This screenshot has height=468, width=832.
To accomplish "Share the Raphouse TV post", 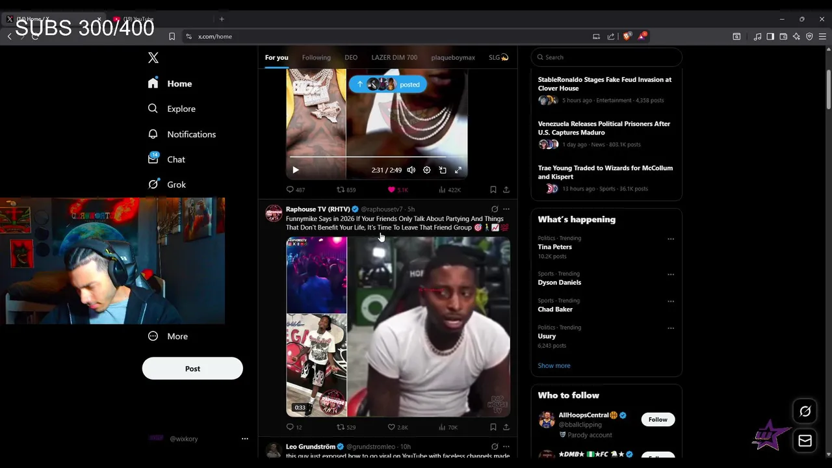I will (x=506, y=427).
